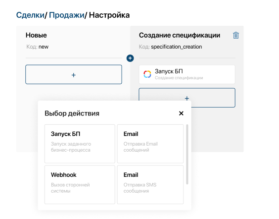Choose the Запуск БП action in the dialog
This screenshot has height=219, width=279.
(x=80, y=144)
